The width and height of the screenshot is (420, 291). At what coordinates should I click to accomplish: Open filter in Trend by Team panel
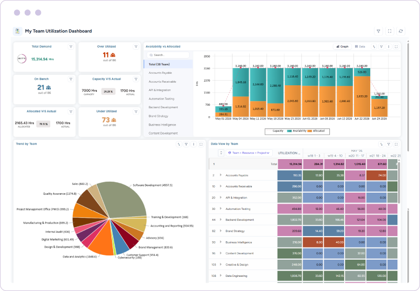pyautogui.click(x=186, y=144)
